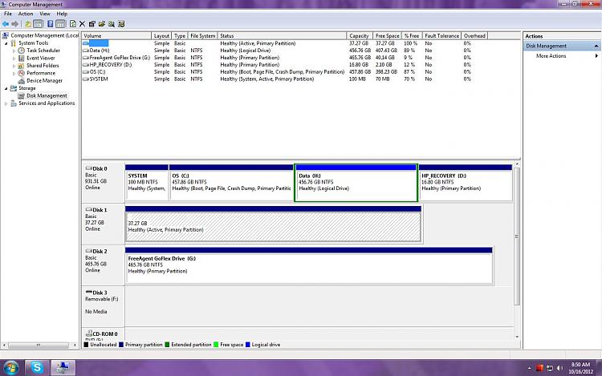Select FreeAgent GoFlex Drive (G:) partition block

(309, 265)
